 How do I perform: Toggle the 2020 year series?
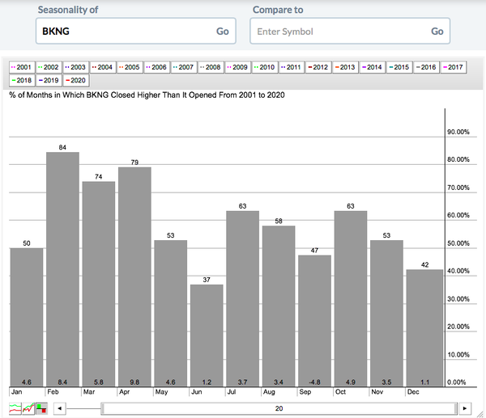click(75, 80)
